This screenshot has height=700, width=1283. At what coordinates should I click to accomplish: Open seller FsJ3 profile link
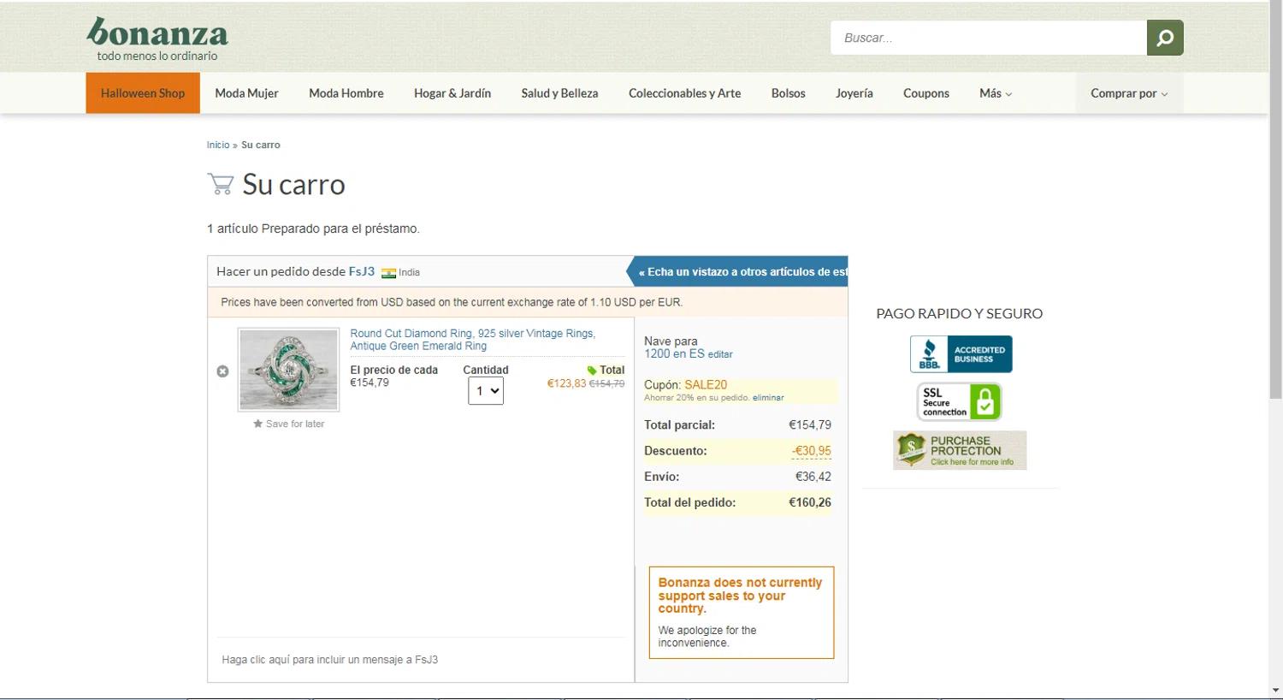[x=362, y=271]
